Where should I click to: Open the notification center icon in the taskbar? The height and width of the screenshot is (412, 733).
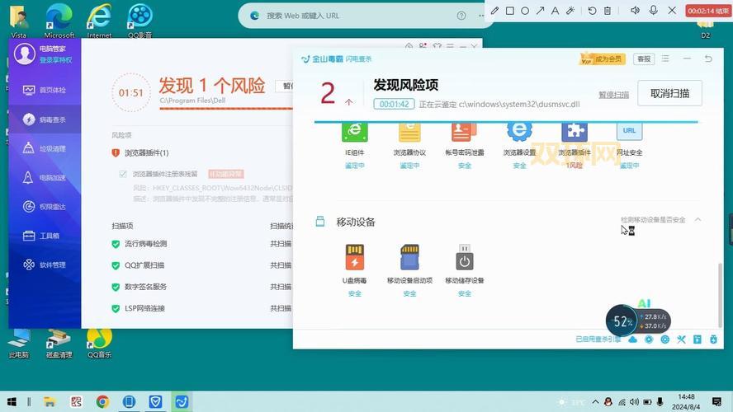coord(716,402)
